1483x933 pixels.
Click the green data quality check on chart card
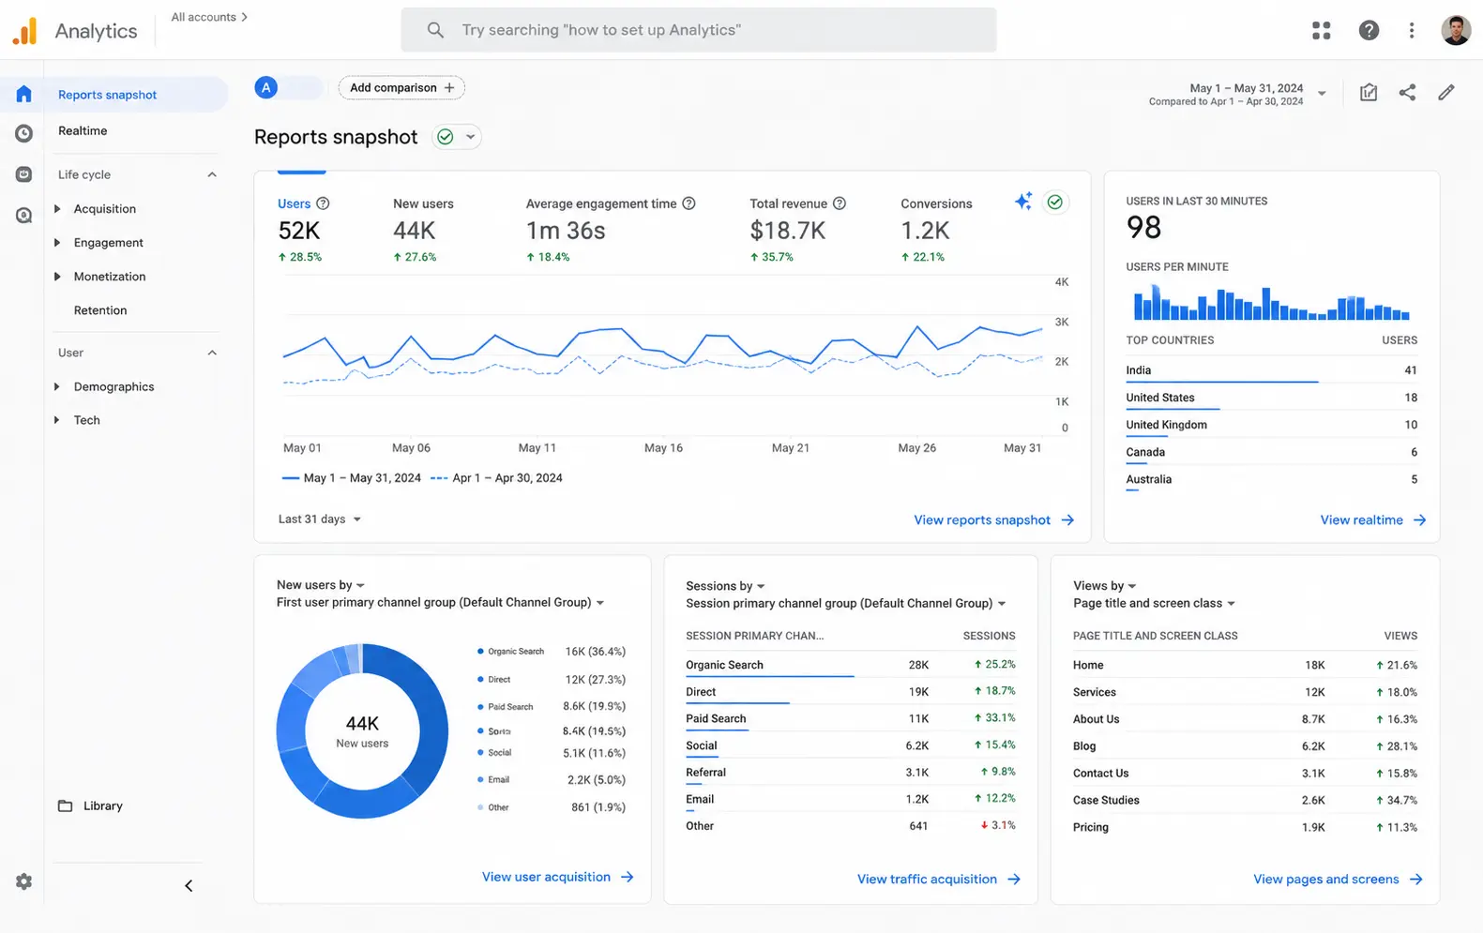pyautogui.click(x=1055, y=202)
